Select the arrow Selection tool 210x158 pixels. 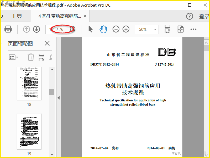click(x=91, y=29)
